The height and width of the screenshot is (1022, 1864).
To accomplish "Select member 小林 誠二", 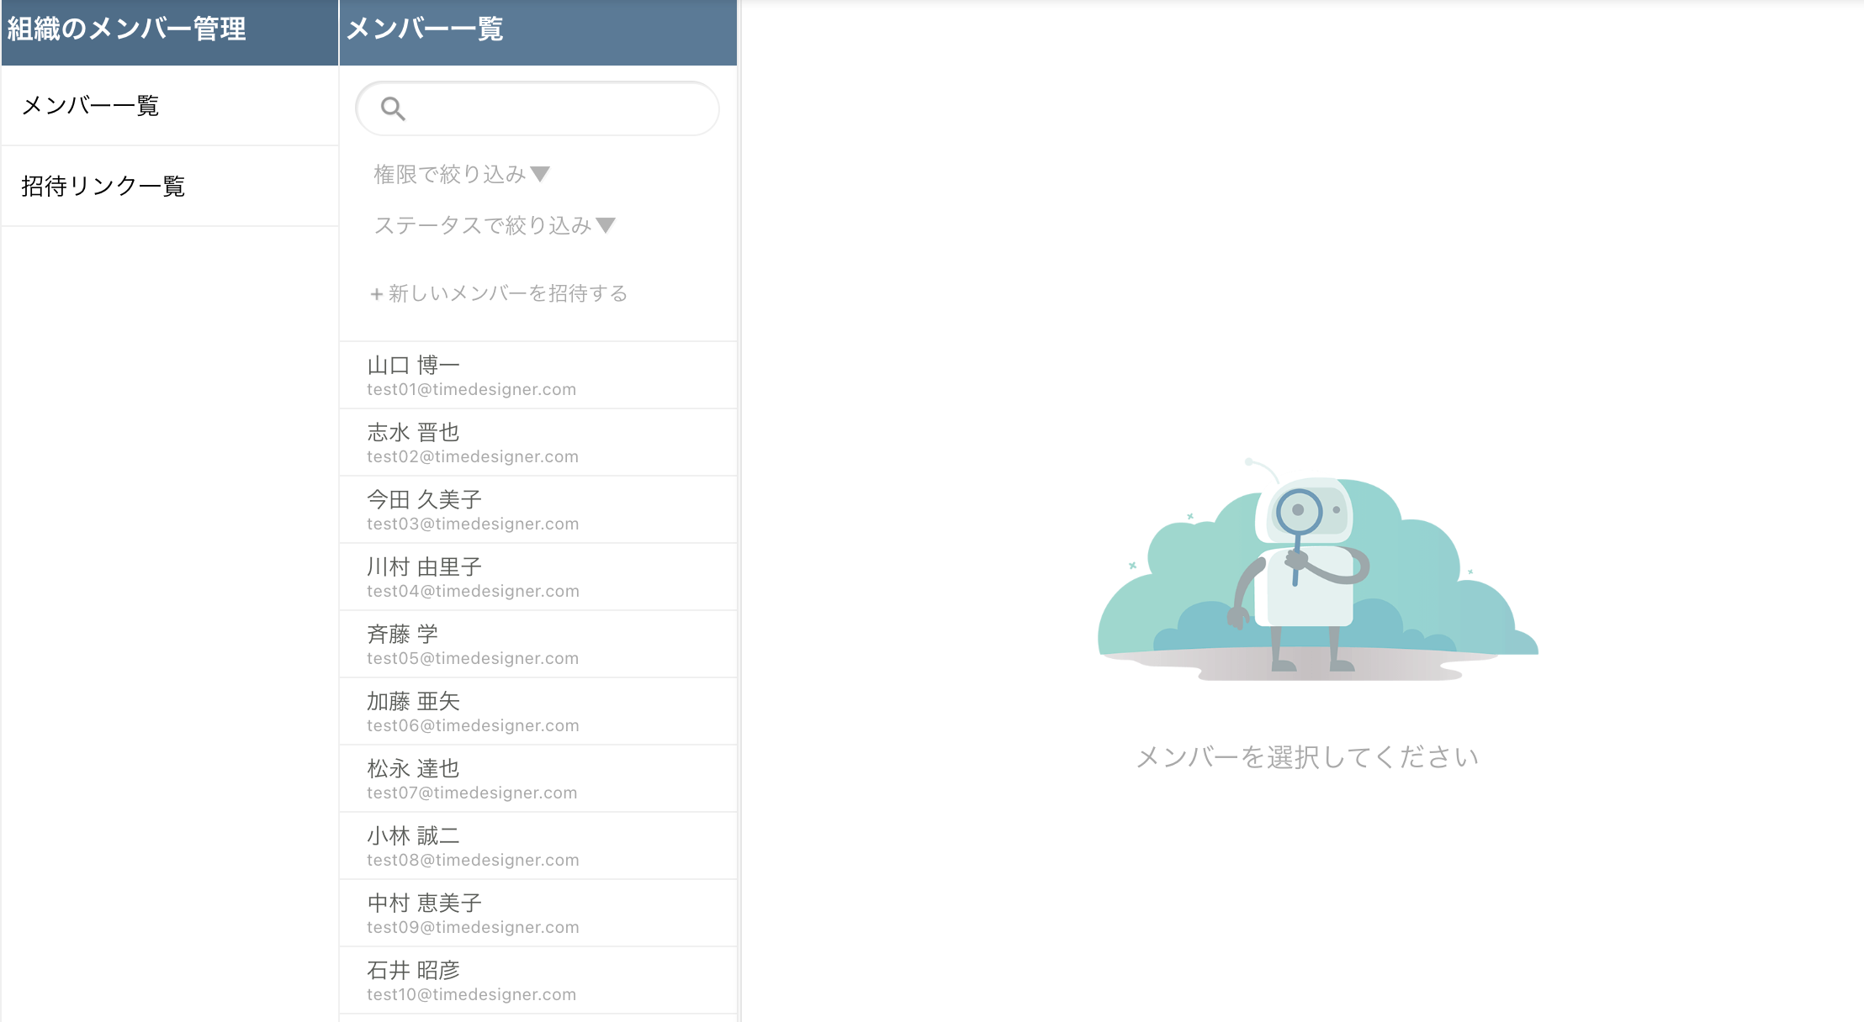I will coord(538,846).
